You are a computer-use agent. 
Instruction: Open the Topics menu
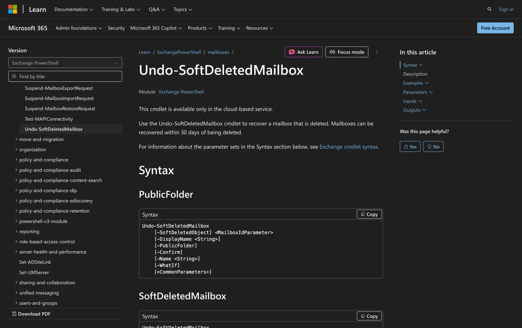183,9
